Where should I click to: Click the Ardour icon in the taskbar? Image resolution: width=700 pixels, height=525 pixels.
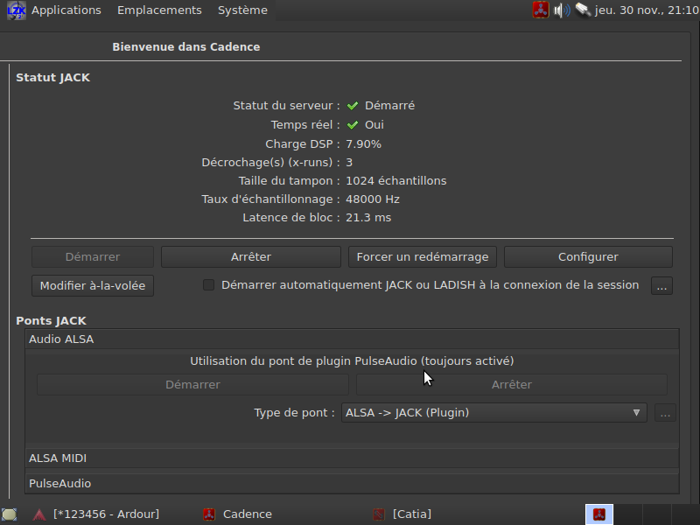[x=39, y=514]
